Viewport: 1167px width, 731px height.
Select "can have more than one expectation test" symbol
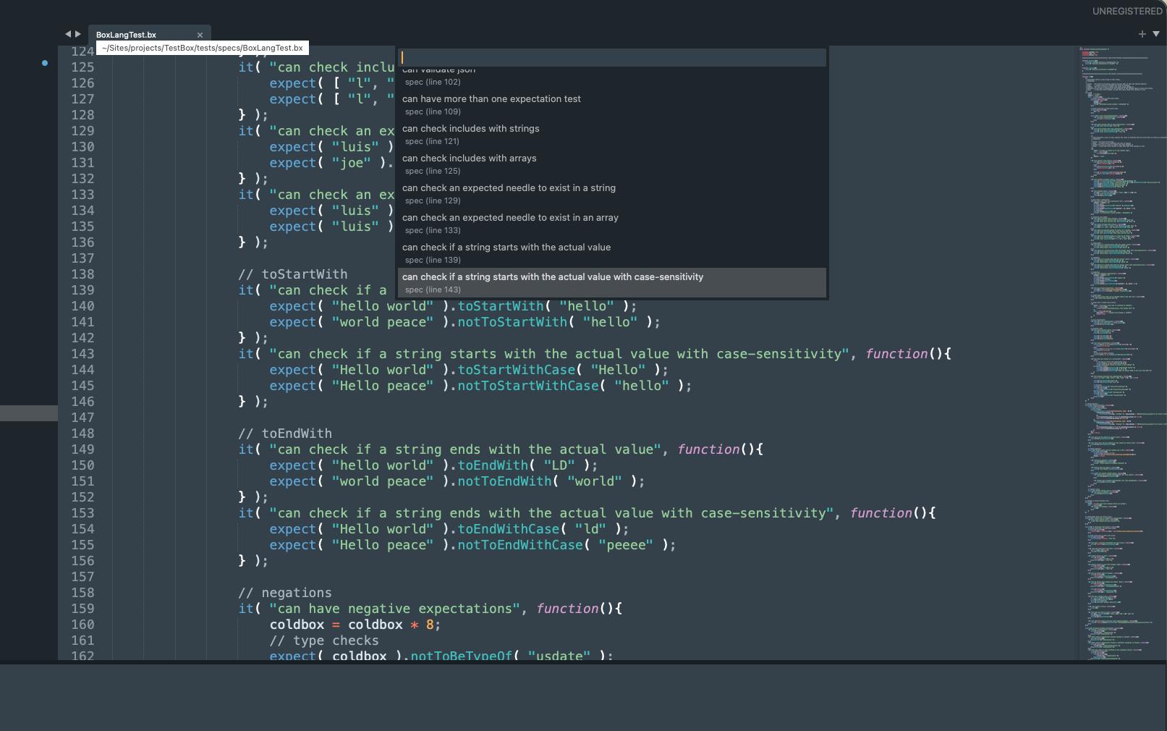[x=612, y=105]
